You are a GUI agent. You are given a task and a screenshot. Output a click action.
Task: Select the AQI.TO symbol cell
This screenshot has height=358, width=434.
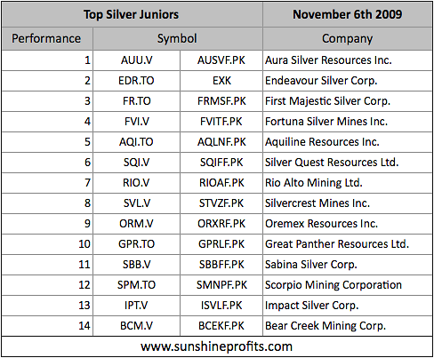(136, 142)
